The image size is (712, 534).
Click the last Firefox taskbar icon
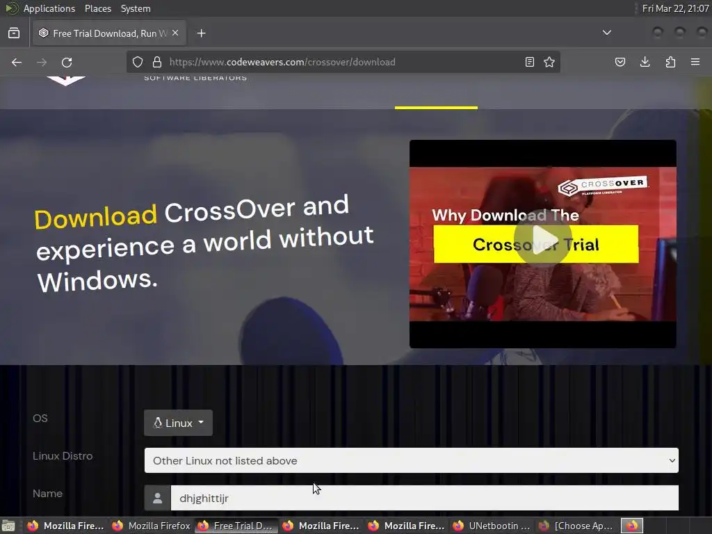632,526
